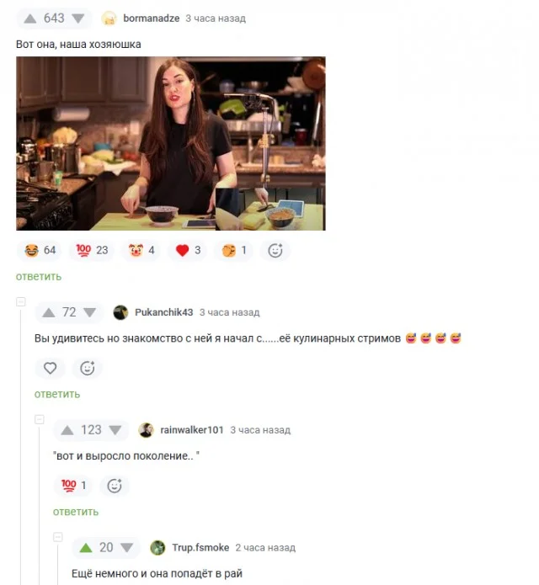The height and width of the screenshot is (585, 539).
Task: Open the rainwalker101 user profile
Action: click(x=192, y=430)
